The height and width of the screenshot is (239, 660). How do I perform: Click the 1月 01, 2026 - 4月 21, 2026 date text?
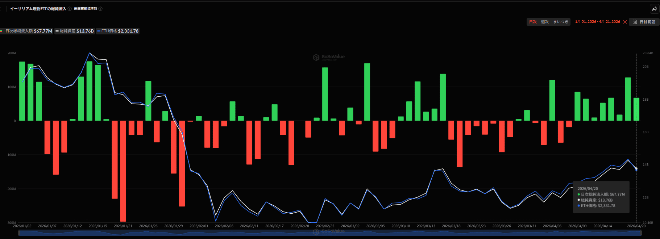coord(597,22)
